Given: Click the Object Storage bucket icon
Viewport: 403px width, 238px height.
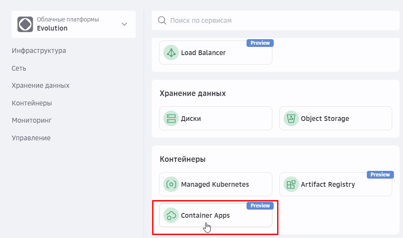Looking at the screenshot, I should coord(291,118).
